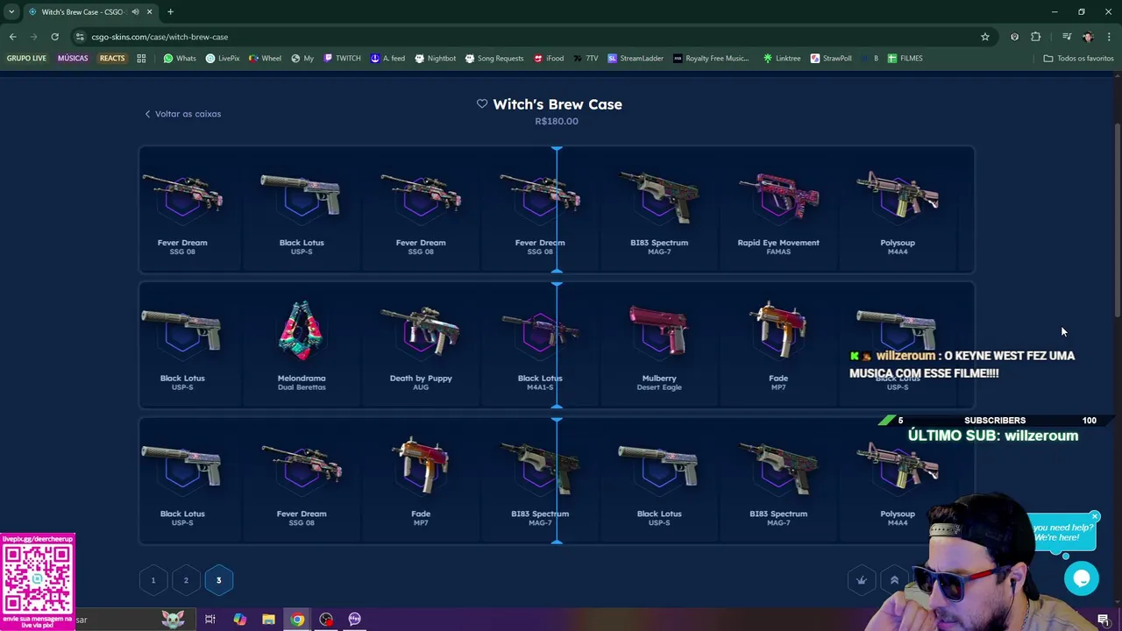
Task: Open the iFood bookmark
Action: click(548, 58)
